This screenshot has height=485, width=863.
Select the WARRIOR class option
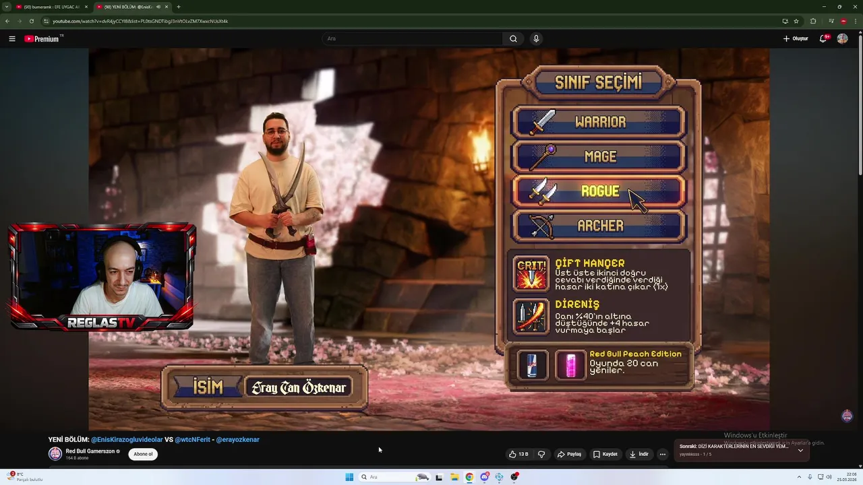tap(599, 123)
